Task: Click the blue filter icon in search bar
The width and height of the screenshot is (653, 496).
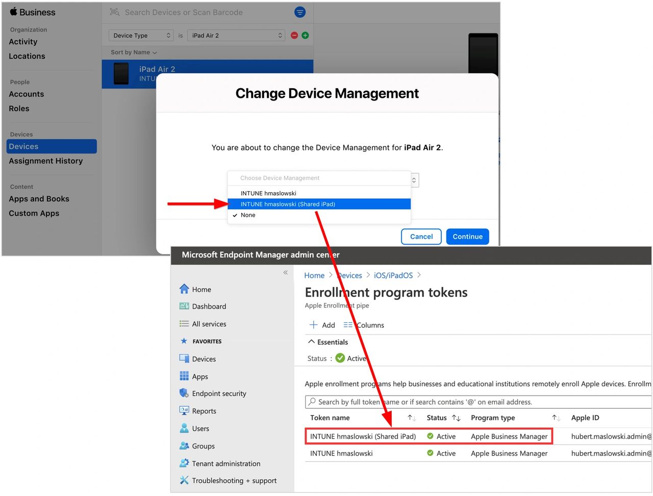Action: click(300, 12)
